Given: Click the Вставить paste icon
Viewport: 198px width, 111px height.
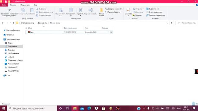Looking at the screenshot, I should [32, 11].
